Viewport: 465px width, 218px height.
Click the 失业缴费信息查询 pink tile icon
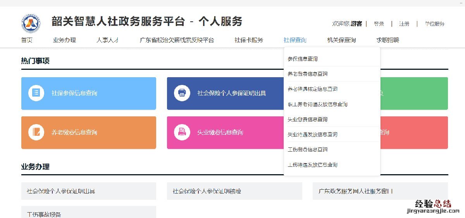coord(182,132)
